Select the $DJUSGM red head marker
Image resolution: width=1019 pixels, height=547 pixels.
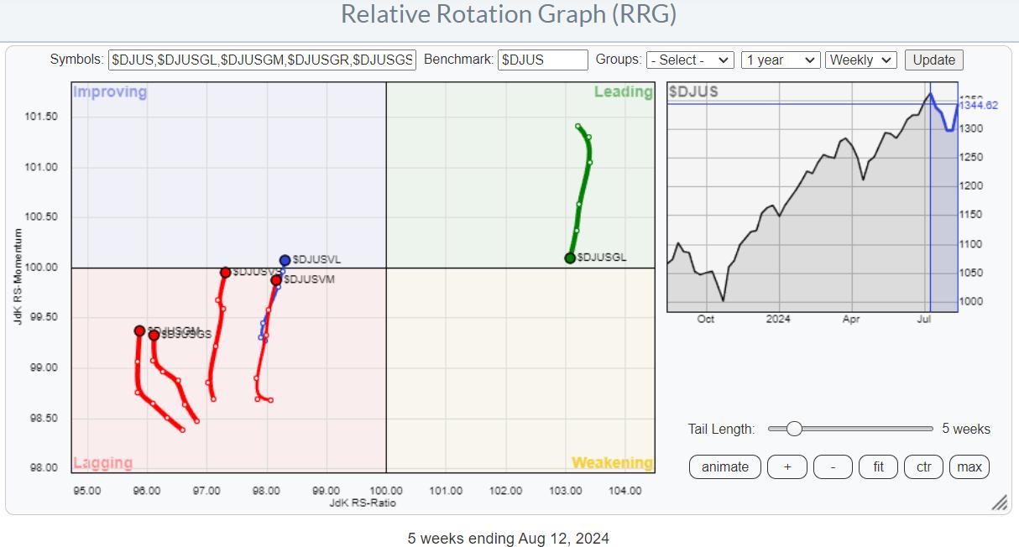pos(139,331)
